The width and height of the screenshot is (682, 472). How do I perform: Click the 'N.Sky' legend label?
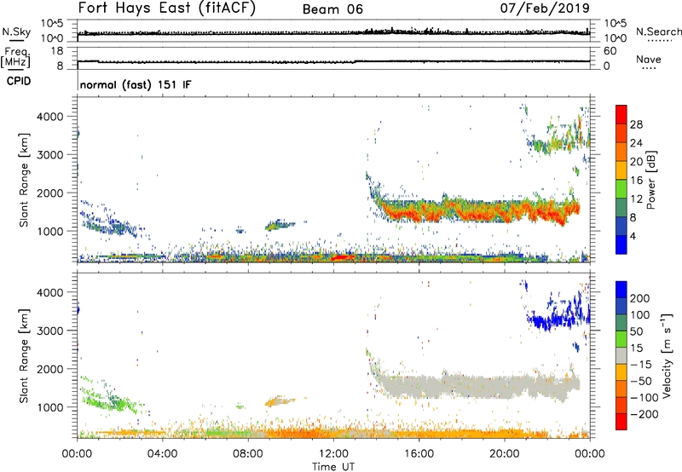pos(16,32)
